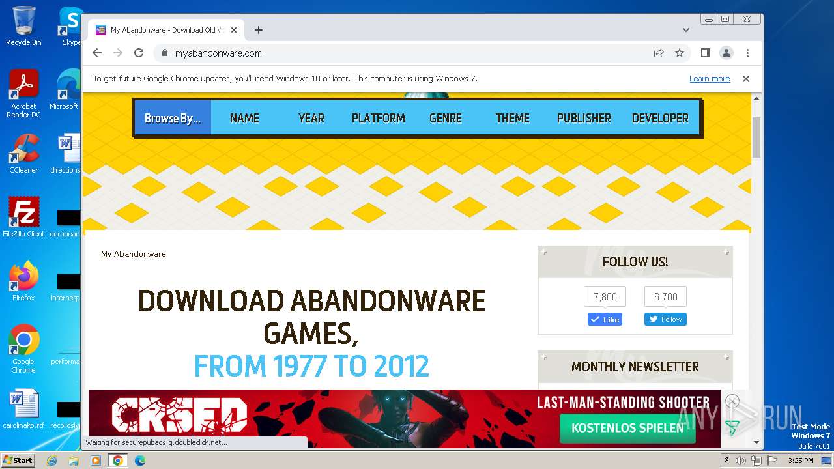Viewport: 834px width, 469px height.
Task: Bookmark this page with the star icon
Action: pos(680,53)
